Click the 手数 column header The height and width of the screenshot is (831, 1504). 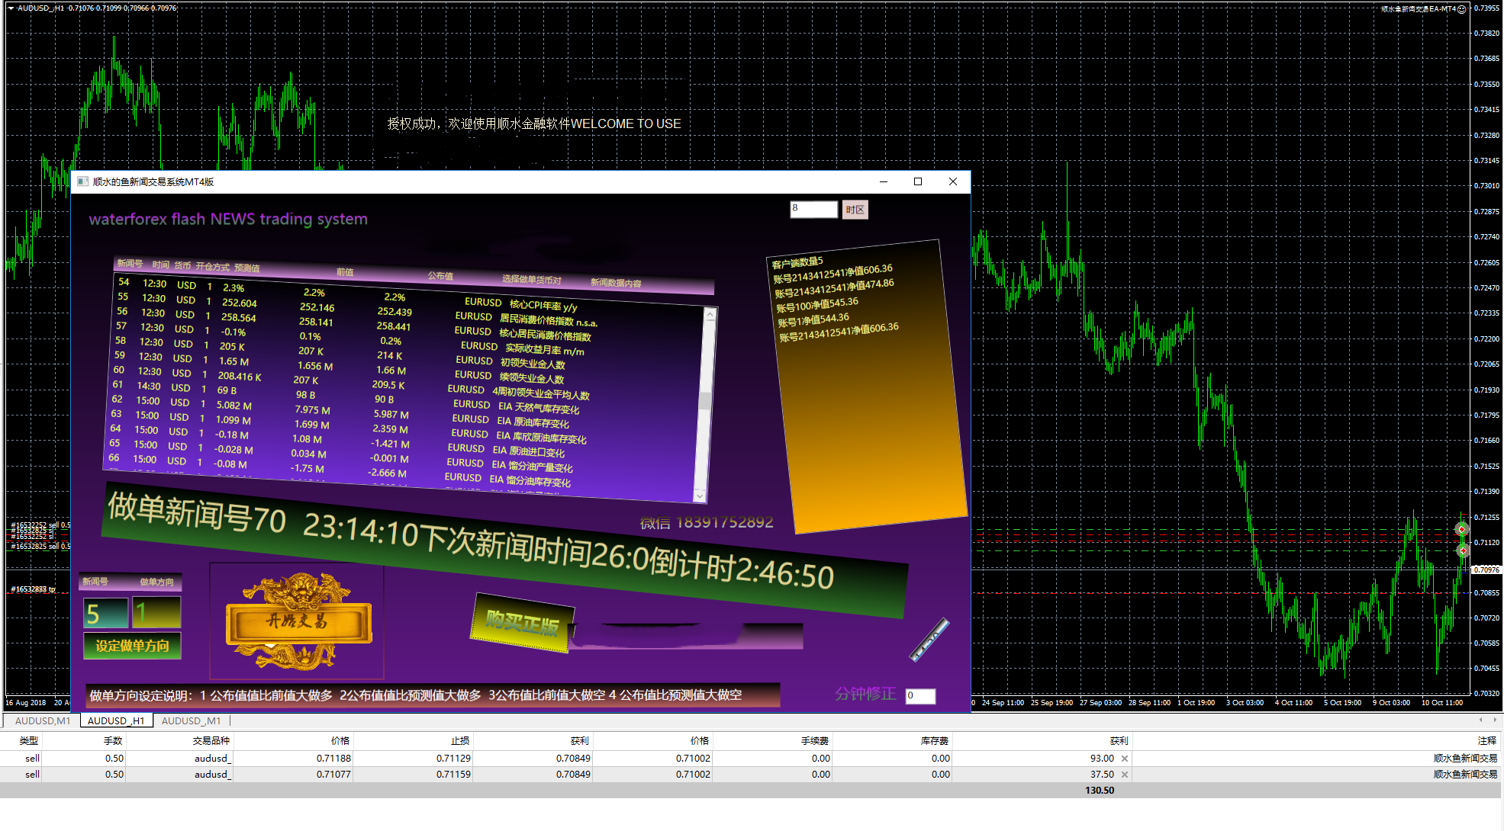click(113, 740)
